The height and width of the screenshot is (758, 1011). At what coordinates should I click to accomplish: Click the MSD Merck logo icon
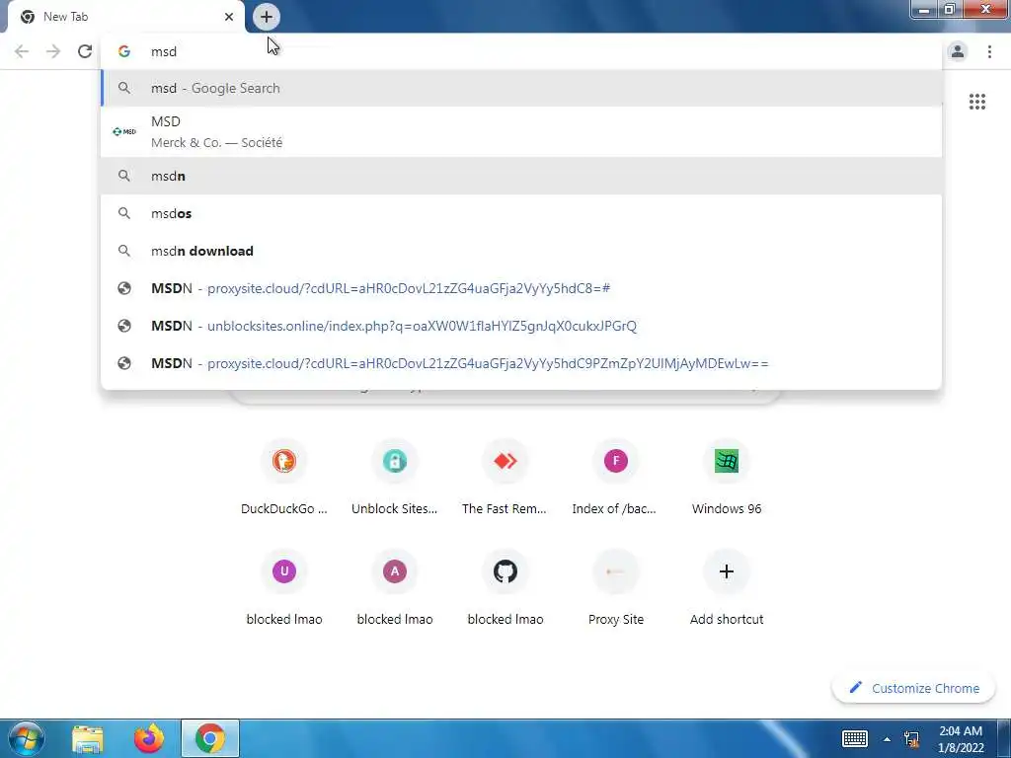coord(124,131)
